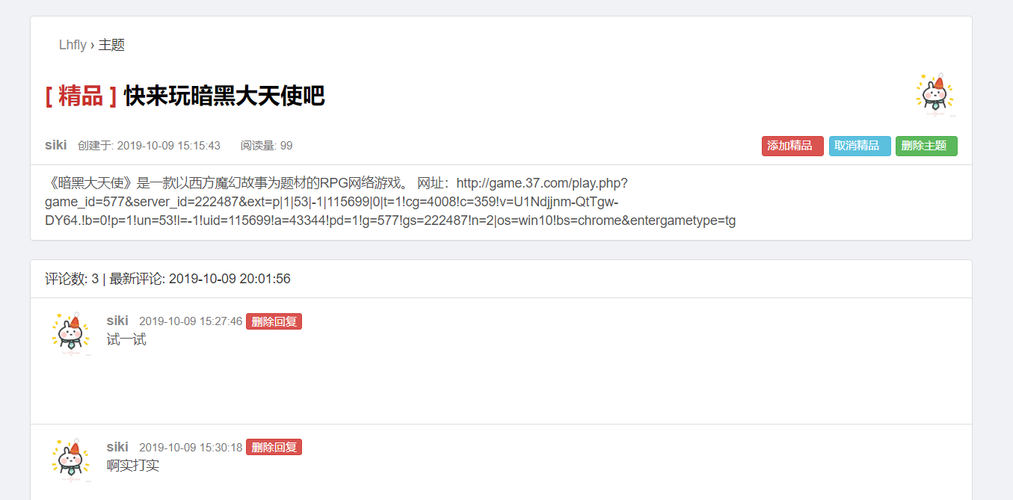Click the 阅读量: 99 view count
This screenshot has width=1013, height=500.
click(266, 146)
